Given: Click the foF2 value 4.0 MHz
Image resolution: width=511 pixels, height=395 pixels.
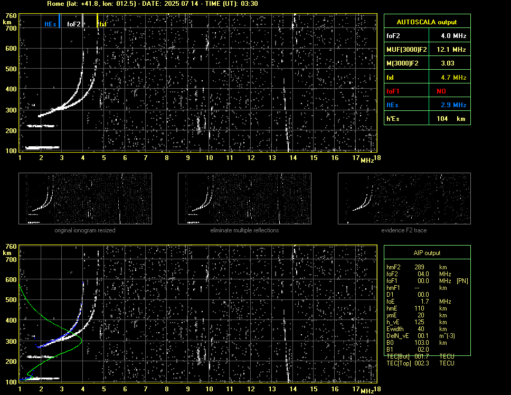Looking at the screenshot, I should tap(453, 36).
